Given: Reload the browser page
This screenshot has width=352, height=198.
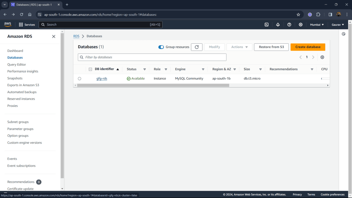Looking at the screenshot, I should pyautogui.click(x=22, y=14).
